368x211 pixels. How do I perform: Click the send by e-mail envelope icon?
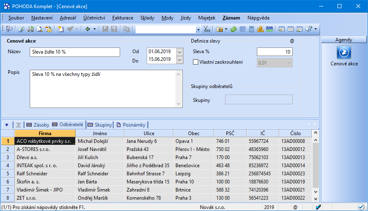tap(48, 29)
